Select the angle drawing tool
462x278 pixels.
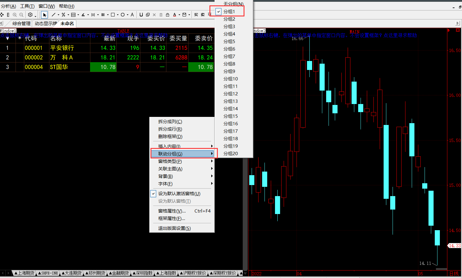83,15
